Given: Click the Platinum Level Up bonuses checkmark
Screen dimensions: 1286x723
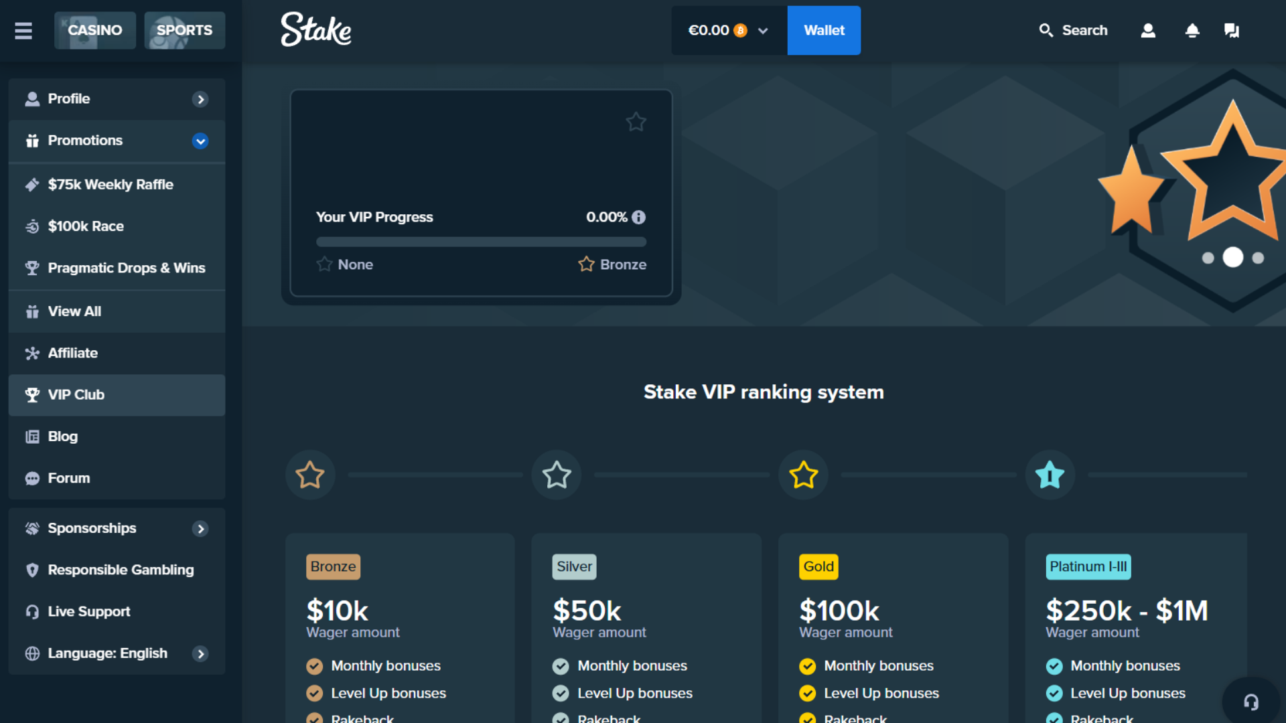Looking at the screenshot, I should pyautogui.click(x=1054, y=694).
